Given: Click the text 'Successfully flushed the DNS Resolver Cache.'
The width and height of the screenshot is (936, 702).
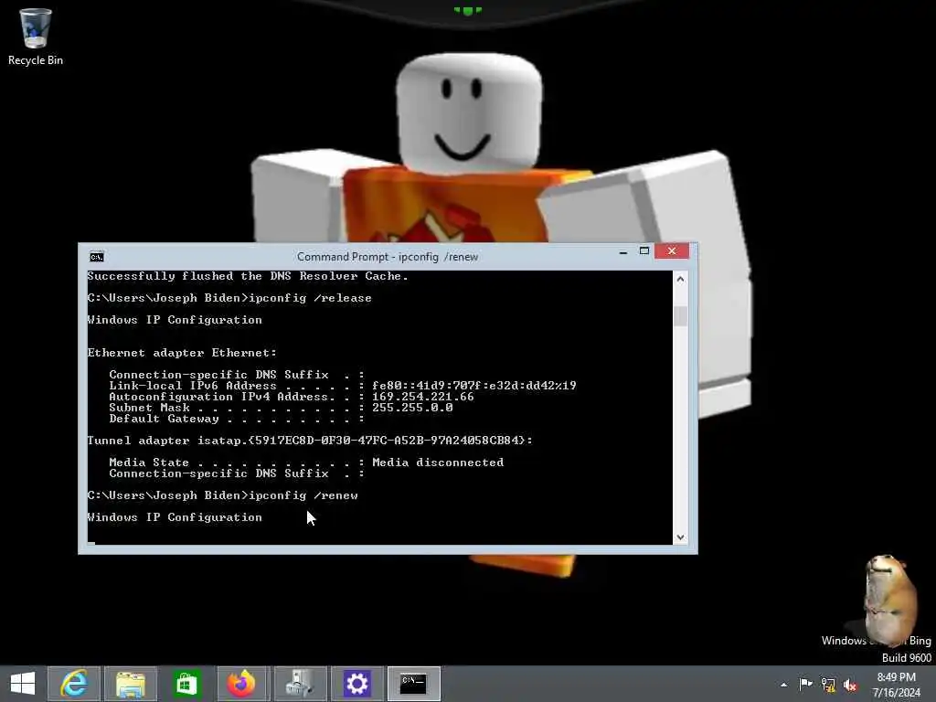Looking at the screenshot, I should [x=248, y=276].
